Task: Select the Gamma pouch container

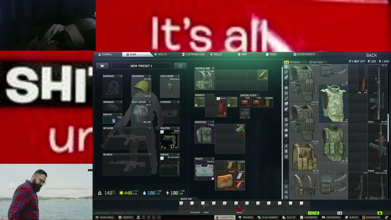Action: click(204, 170)
